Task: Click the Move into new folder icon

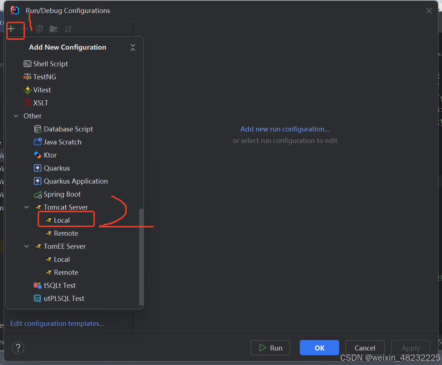Action: [54, 29]
